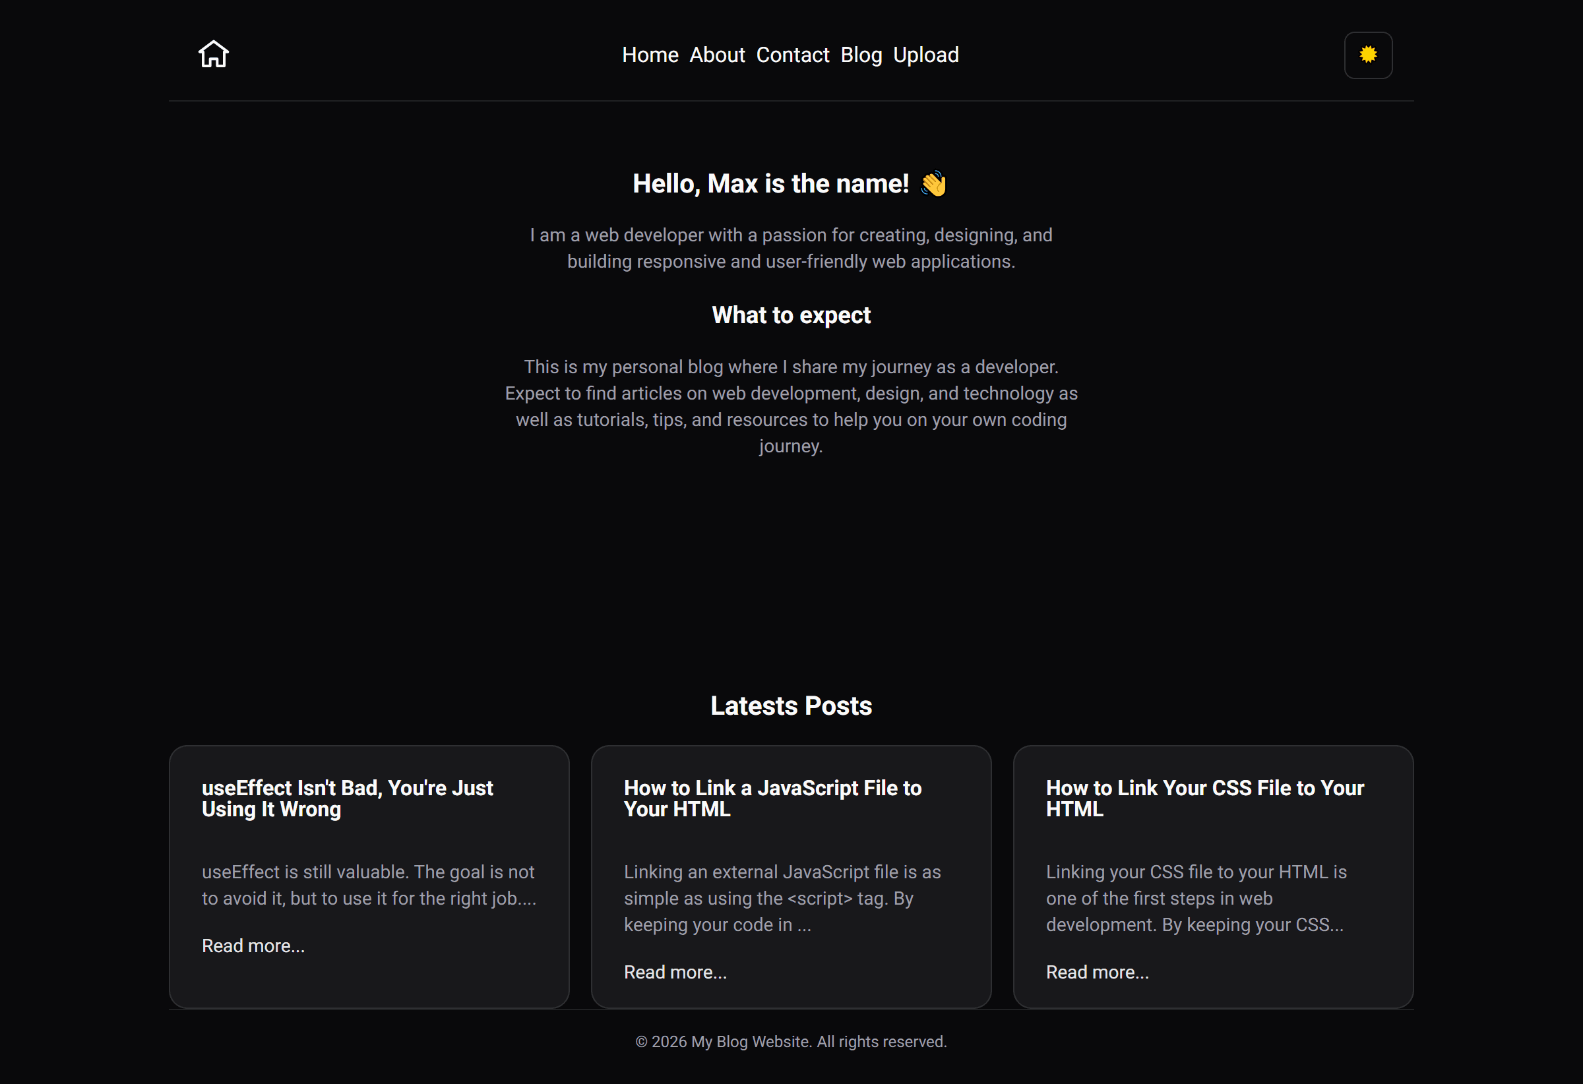This screenshot has width=1583, height=1084.
Task: Click Read more on the useEffect post
Action: (x=253, y=946)
